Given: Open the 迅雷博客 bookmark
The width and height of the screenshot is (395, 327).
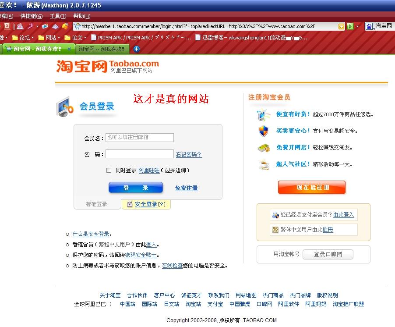Looking at the screenshot, I should tap(252, 38).
